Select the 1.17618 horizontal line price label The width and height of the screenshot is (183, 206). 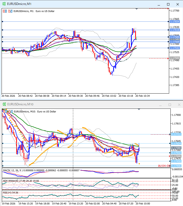point(174,30)
